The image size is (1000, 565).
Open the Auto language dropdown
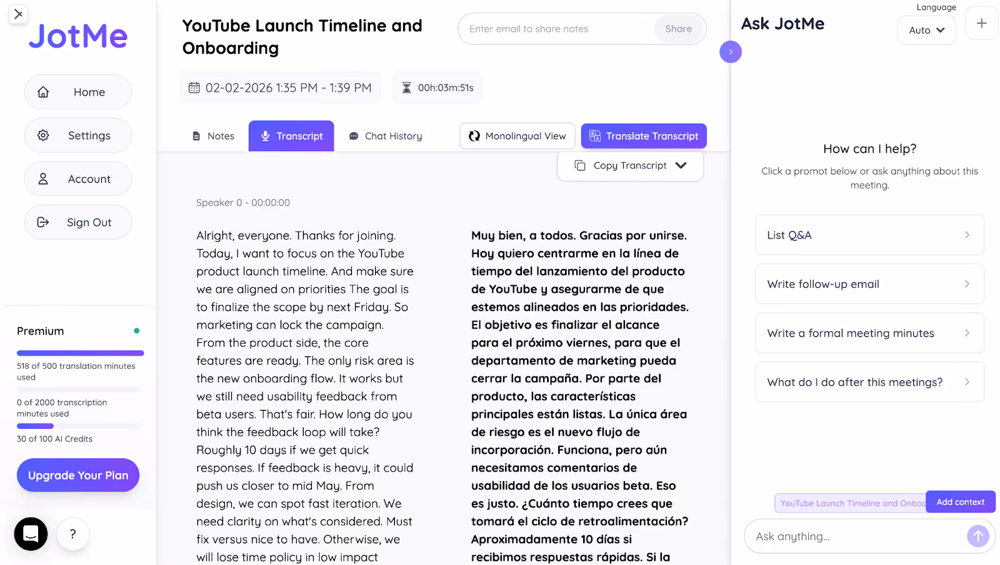[927, 30]
